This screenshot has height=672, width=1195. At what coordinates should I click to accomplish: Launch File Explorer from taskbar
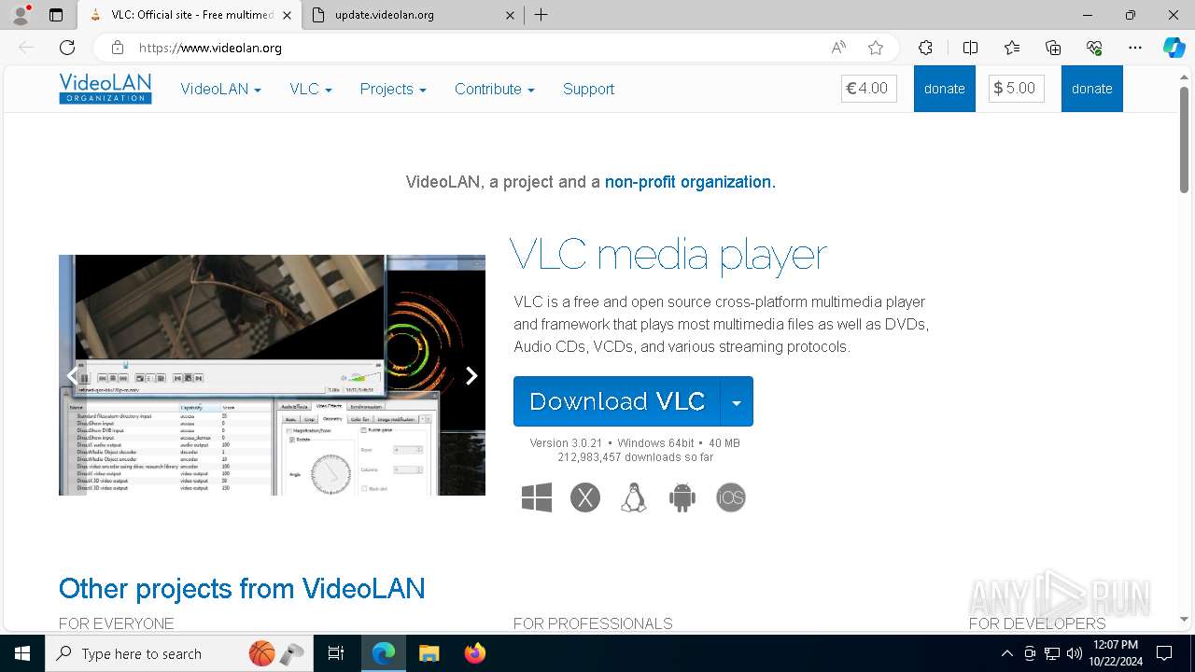click(x=429, y=653)
